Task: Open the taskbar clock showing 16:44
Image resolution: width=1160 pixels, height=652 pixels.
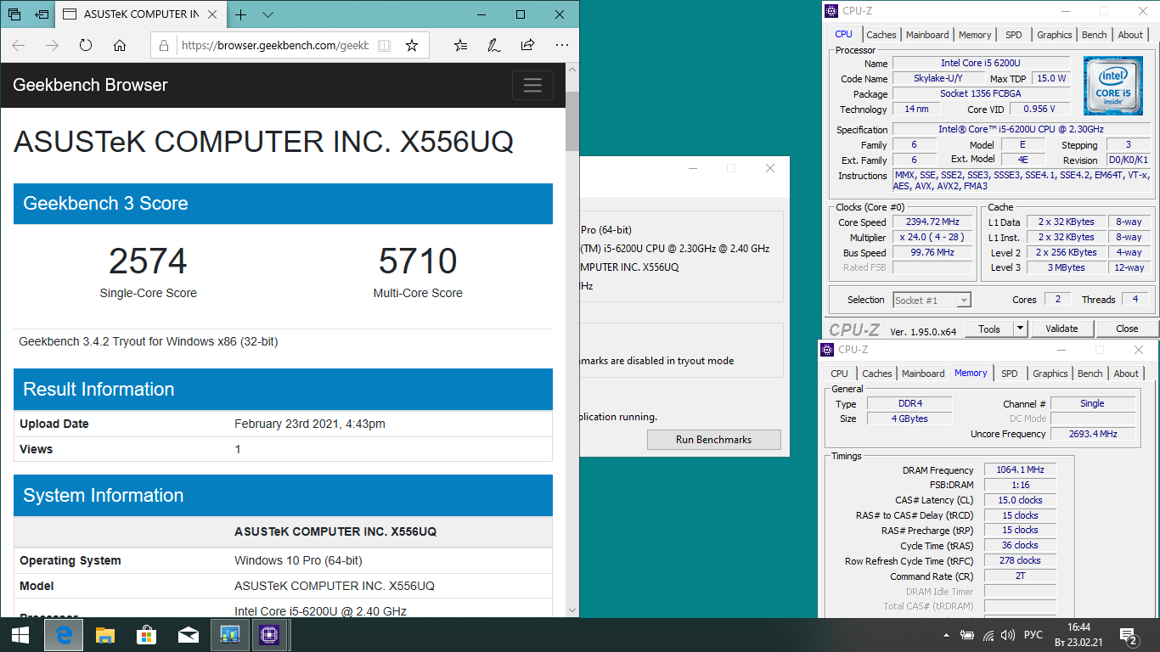Action: point(1078,634)
